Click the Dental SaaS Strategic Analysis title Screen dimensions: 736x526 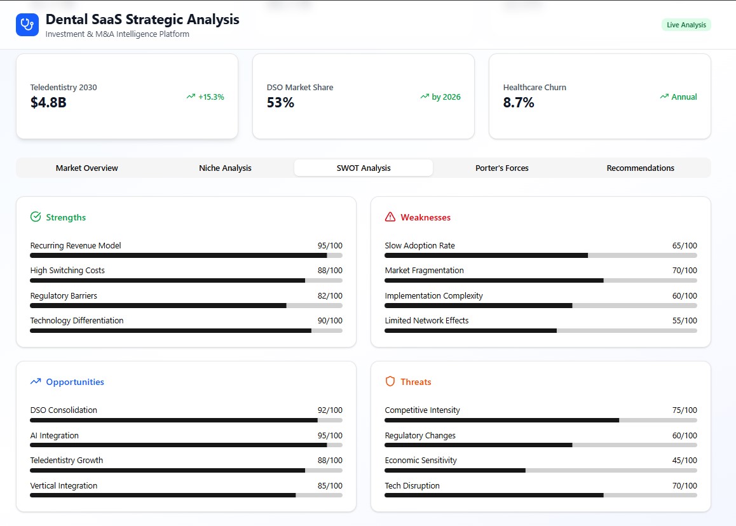click(x=142, y=19)
